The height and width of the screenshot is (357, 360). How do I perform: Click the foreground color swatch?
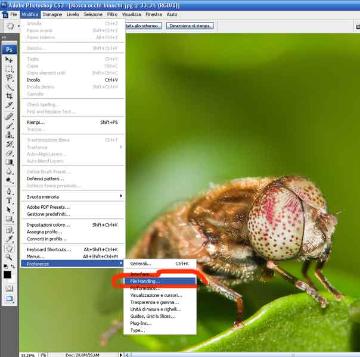[7, 274]
